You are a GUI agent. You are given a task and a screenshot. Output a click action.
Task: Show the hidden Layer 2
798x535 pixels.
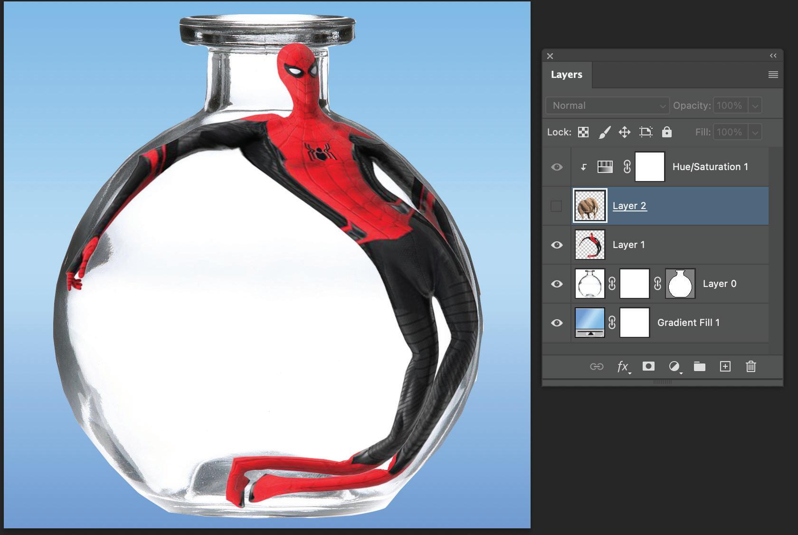coord(556,206)
